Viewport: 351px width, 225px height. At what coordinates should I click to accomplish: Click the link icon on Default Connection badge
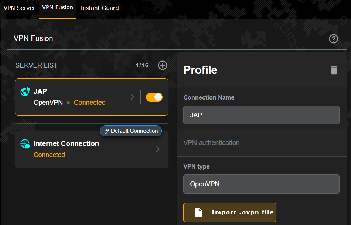106,131
